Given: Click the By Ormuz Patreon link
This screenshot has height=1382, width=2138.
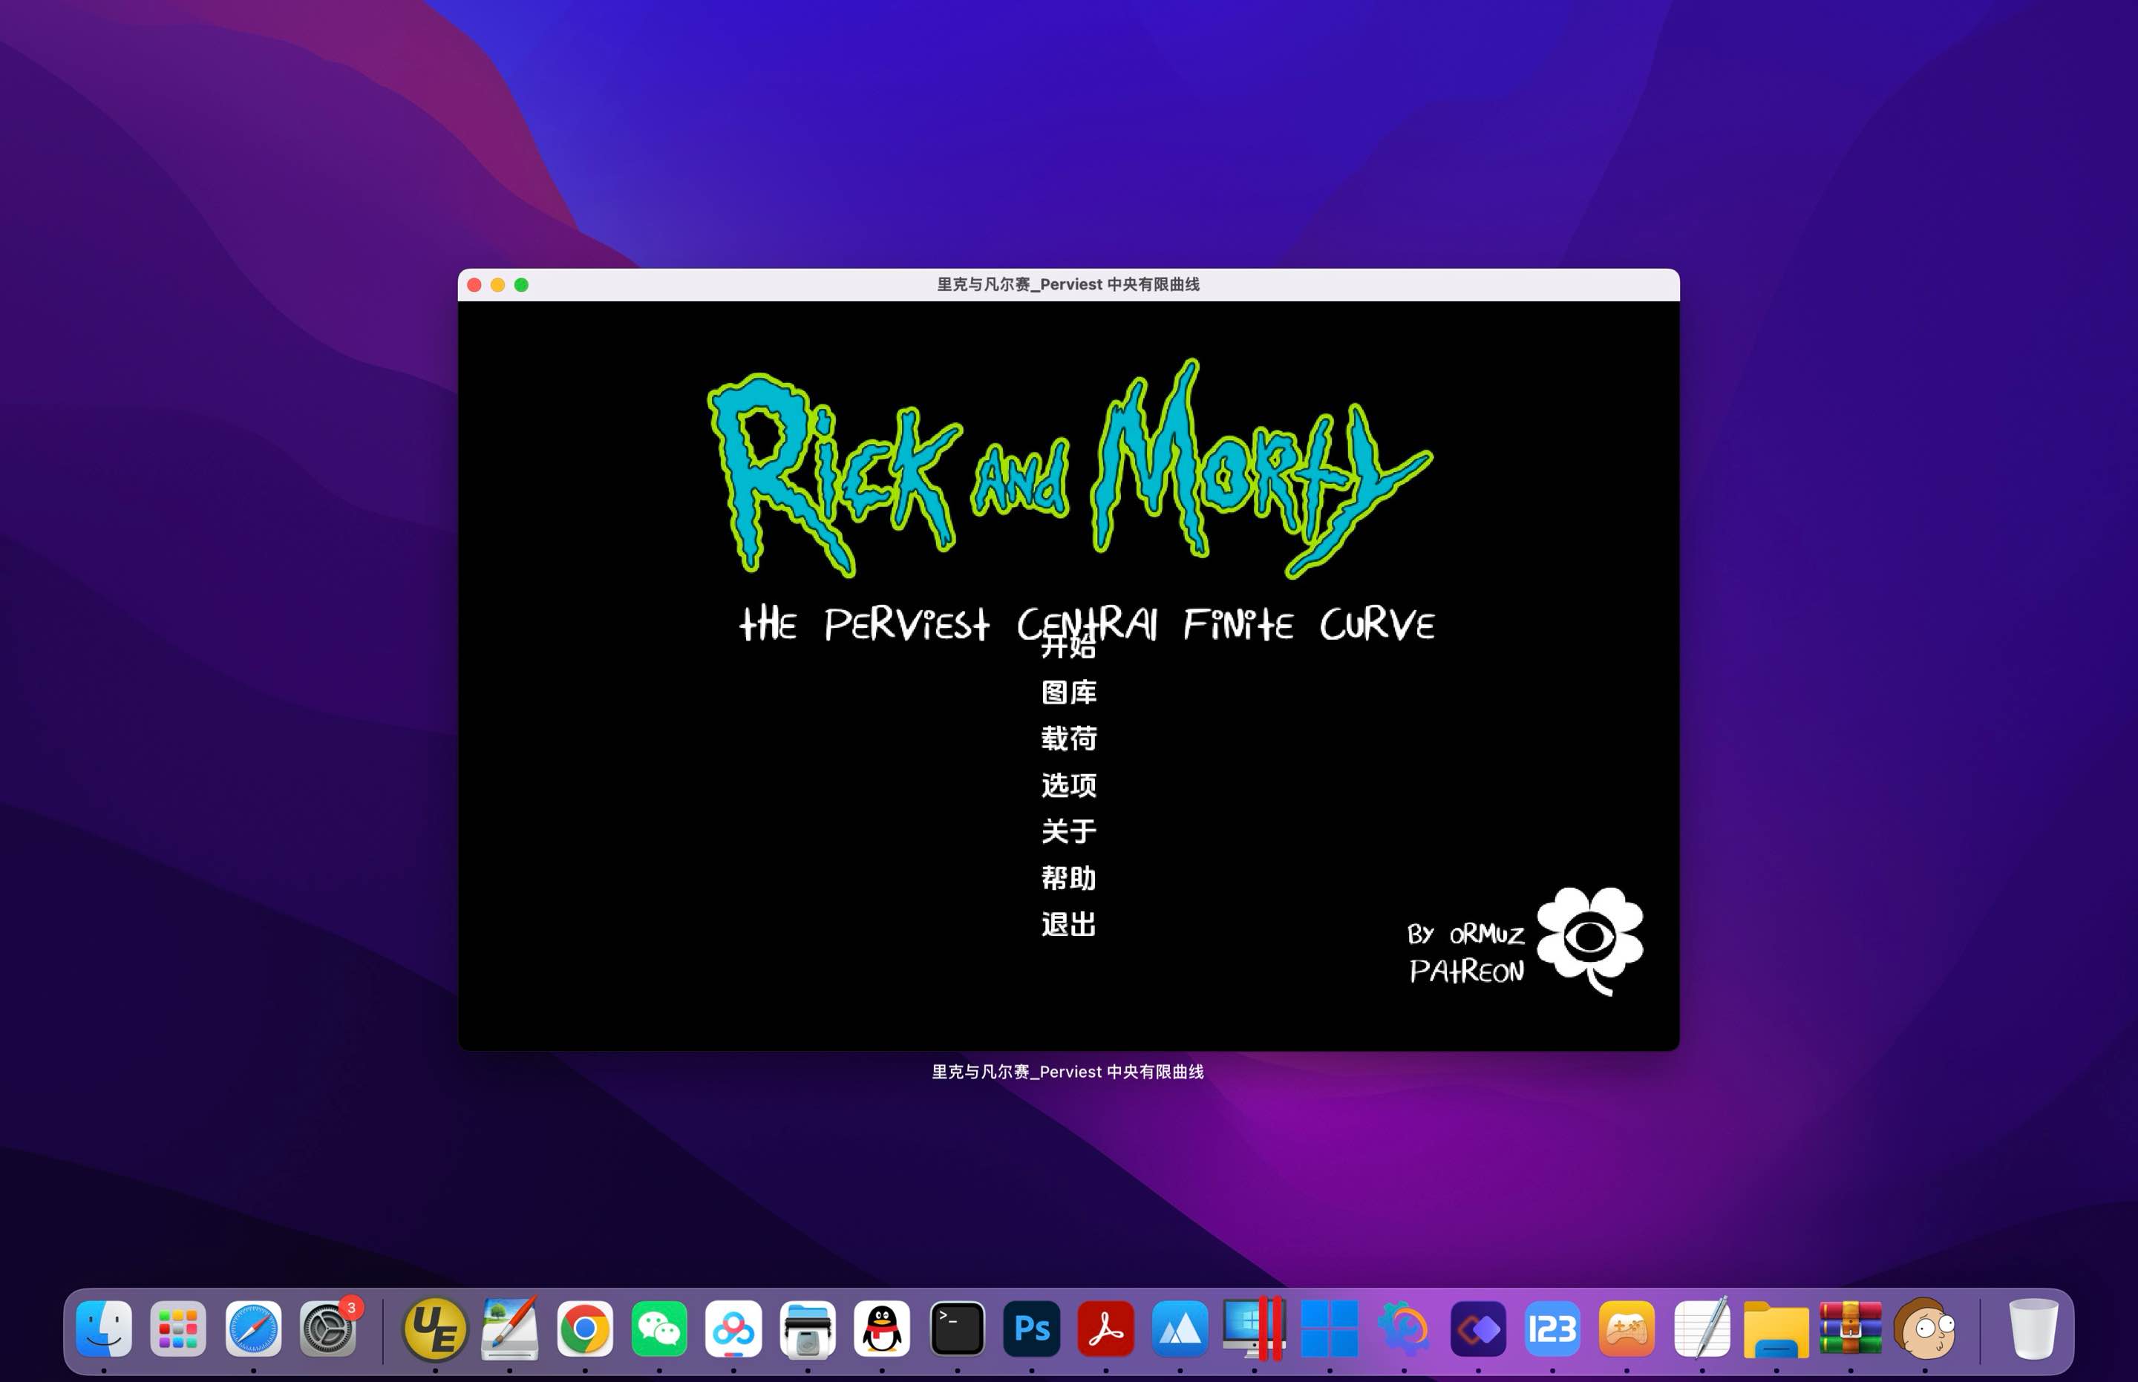Looking at the screenshot, I should click(1465, 953).
